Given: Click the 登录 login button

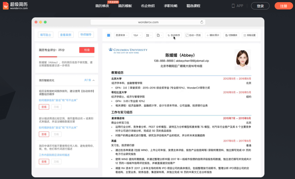Looking at the screenshot, I should point(260,6).
